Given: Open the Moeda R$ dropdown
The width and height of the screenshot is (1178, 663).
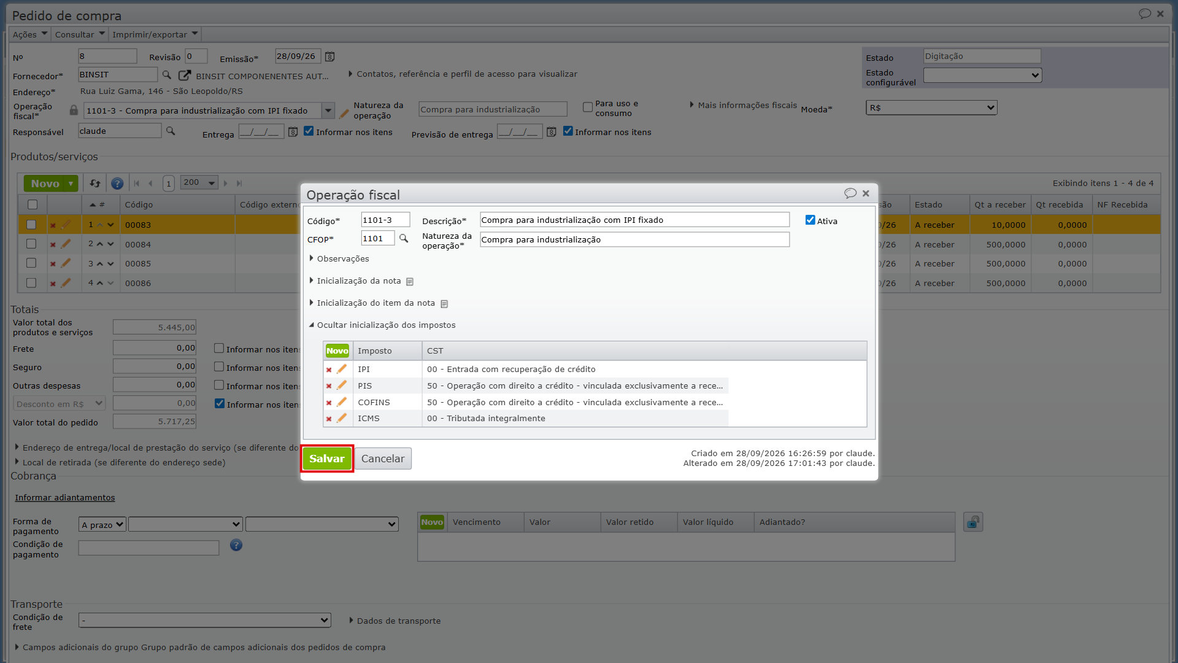Looking at the screenshot, I should pos(931,107).
